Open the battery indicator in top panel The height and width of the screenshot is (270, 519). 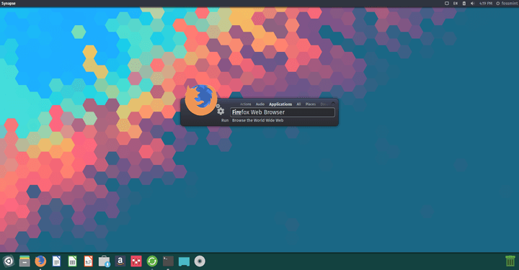pyautogui.click(x=464, y=4)
